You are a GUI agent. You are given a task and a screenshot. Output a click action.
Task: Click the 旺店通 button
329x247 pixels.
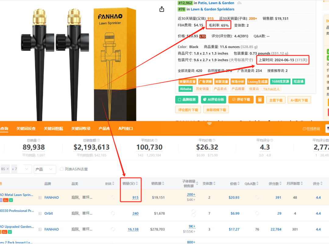pos(299,81)
